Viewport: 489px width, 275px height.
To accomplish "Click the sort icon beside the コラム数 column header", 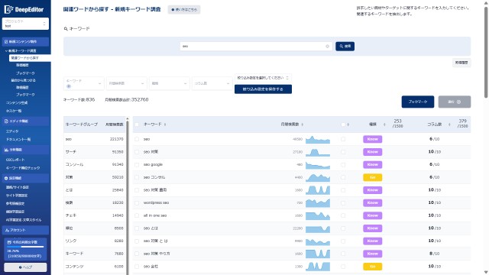I will pos(449,125).
